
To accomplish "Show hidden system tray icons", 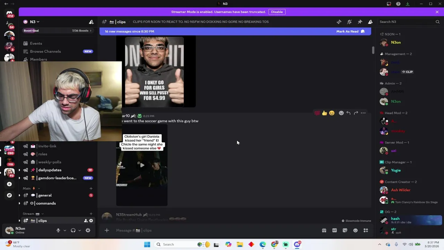I will [x=379, y=244].
